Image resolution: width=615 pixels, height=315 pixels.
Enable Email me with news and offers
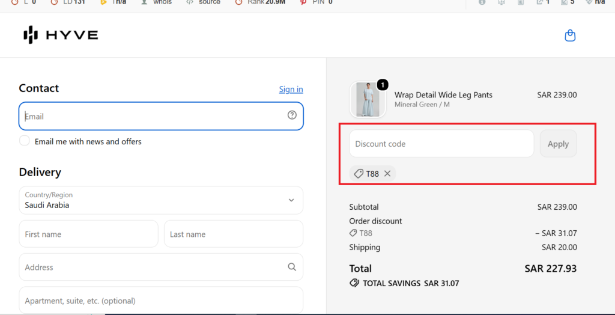point(24,141)
